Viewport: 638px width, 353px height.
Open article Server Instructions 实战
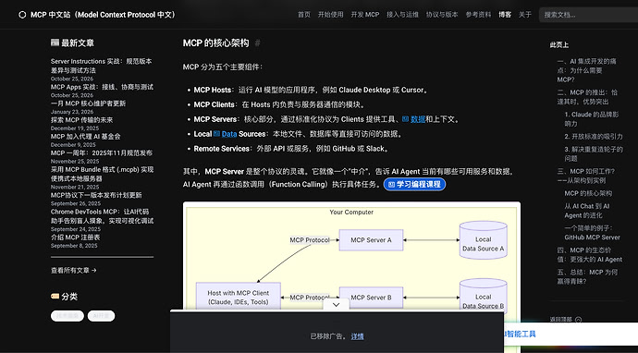102,66
